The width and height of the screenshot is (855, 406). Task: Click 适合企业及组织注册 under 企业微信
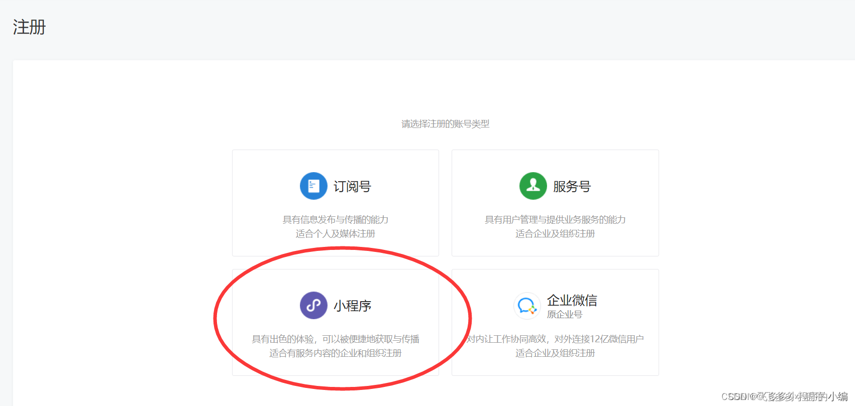(555, 353)
